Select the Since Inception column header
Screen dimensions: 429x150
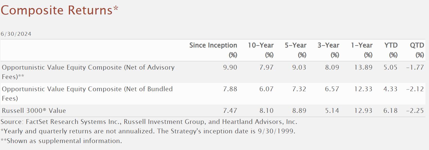[213, 45]
